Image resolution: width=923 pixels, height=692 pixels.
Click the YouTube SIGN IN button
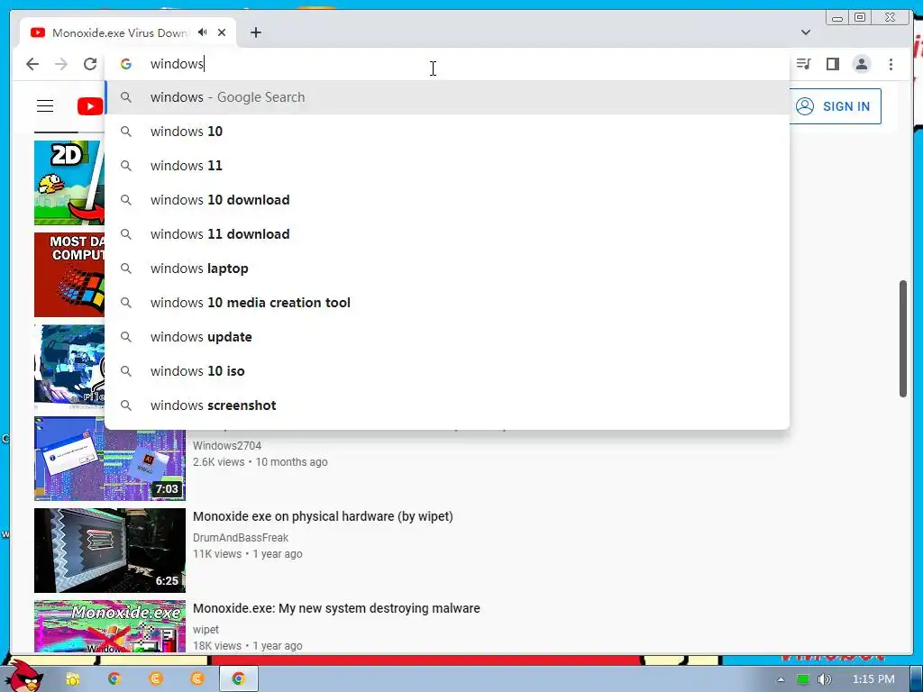pyautogui.click(x=835, y=106)
